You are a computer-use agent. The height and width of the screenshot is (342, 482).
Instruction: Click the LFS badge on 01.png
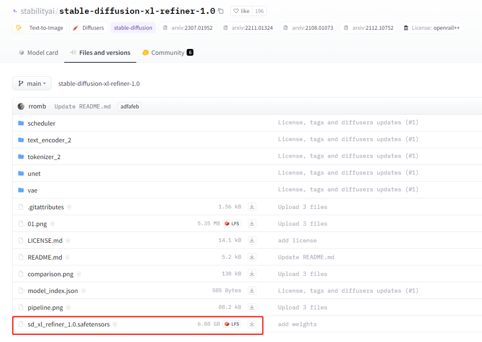tap(232, 224)
